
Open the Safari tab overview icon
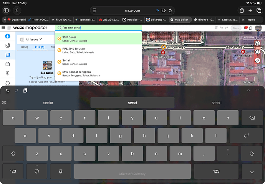click(x=259, y=10)
